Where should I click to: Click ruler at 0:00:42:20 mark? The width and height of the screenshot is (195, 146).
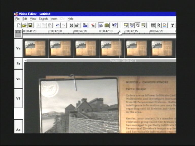click(x=156, y=31)
